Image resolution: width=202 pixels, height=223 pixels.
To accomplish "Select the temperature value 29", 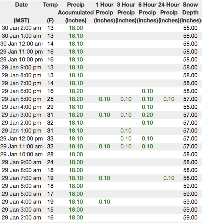I will coord(50,107).
